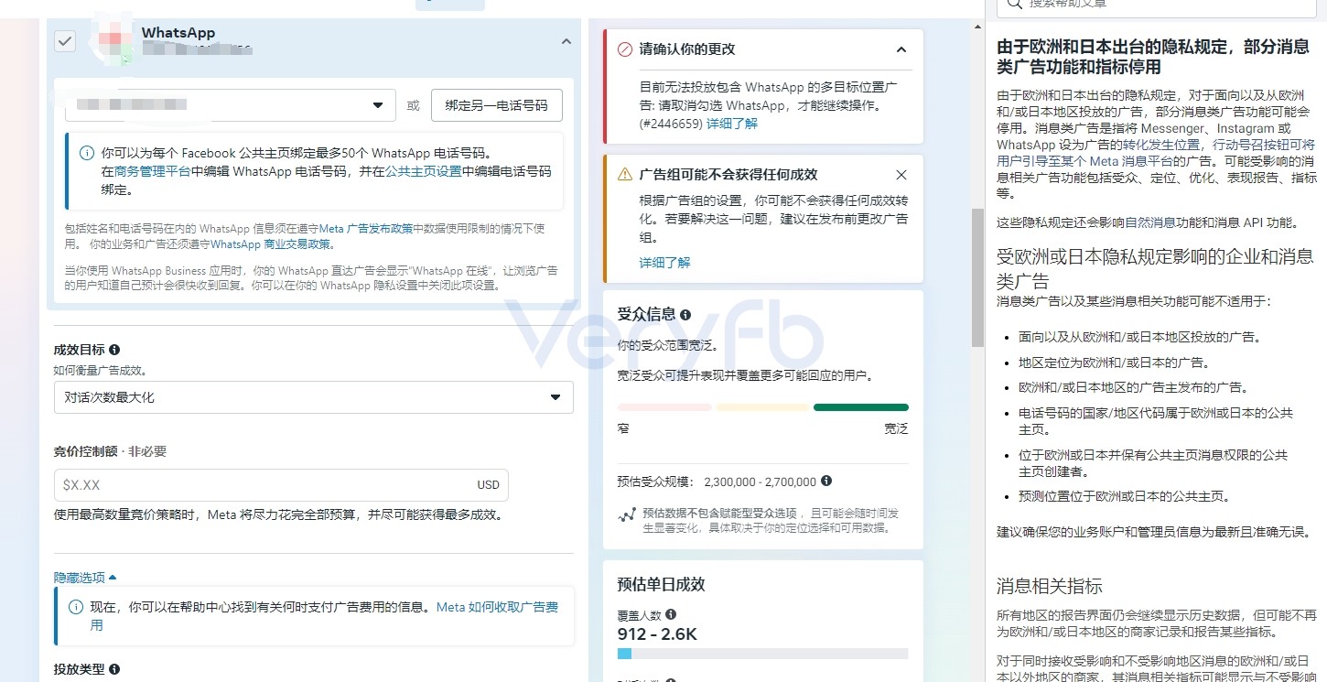Click info icon next to 覆盖人数
This screenshot has width=1327, height=682.
671,614
